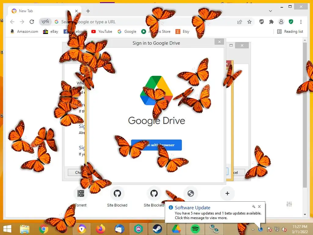Open the customize page sliders icon
The width and height of the screenshot is (313, 235).
[x=289, y=204]
